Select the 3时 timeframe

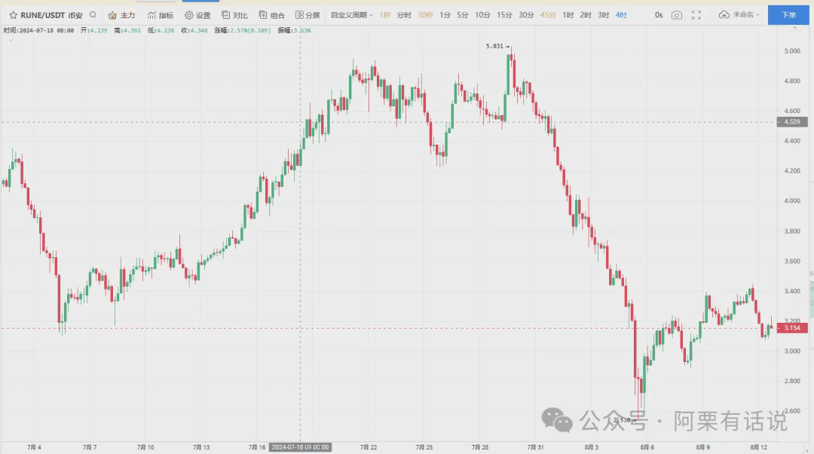click(603, 15)
